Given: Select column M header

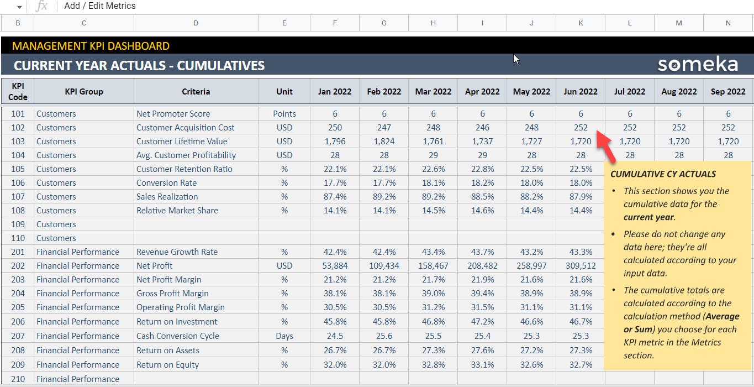Looking at the screenshot, I should coord(679,23).
